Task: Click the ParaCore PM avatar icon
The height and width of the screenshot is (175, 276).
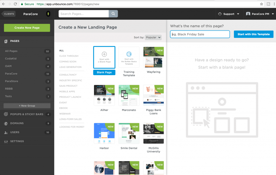Action: tap(248, 14)
